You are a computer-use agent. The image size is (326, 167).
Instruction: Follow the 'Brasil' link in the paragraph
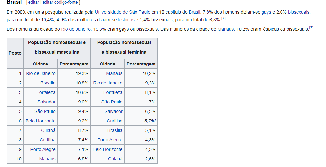pos(194,12)
